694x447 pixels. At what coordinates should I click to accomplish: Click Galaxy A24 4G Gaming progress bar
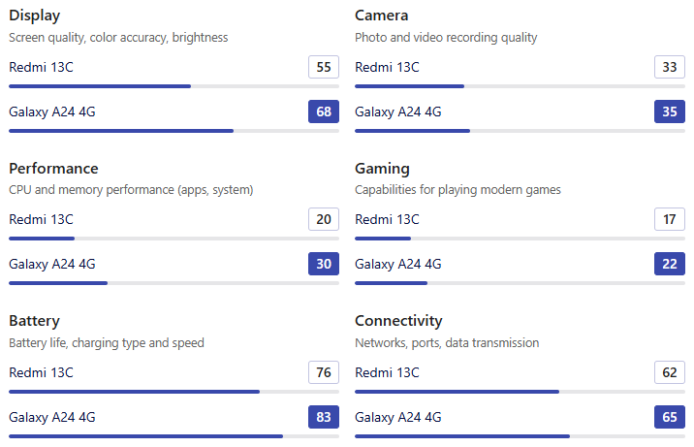coord(520,283)
